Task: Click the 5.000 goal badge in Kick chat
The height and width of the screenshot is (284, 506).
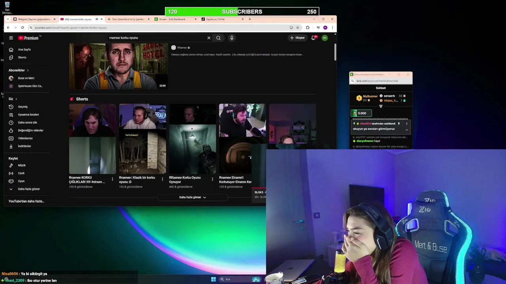Action: point(361,113)
